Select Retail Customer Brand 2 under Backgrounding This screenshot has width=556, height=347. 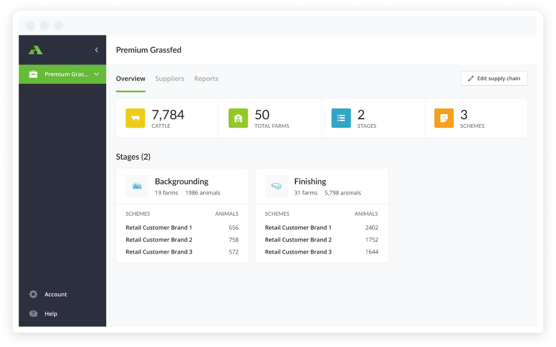click(x=159, y=240)
